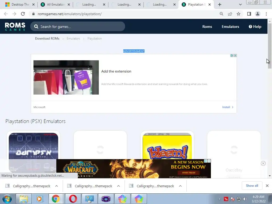This screenshot has width=272, height=204.
Task: Share this page icon
Action: point(230,14)
